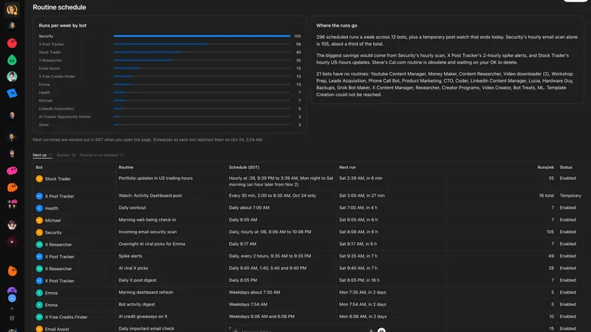The image size is (591, 332).
Task: Click Weekdays 7:54 AM schedule cell
Action: point(247,304)
